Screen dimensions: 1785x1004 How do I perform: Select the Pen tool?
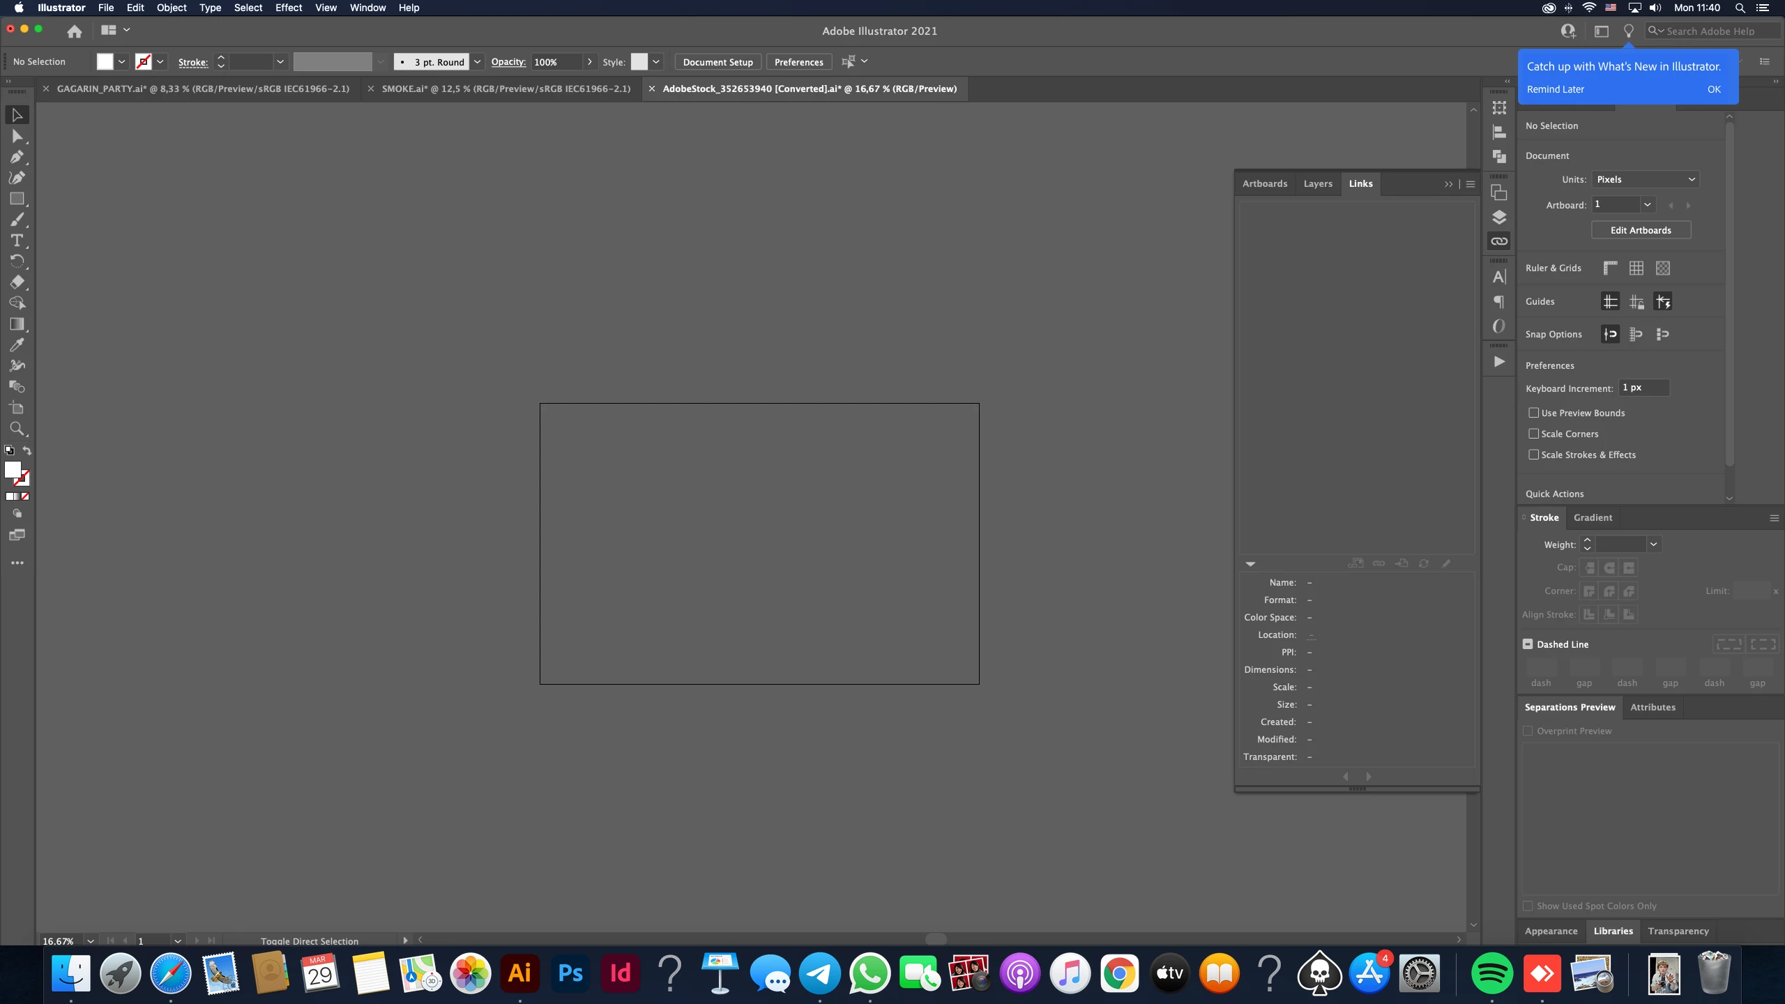click(x=17, y=157)
